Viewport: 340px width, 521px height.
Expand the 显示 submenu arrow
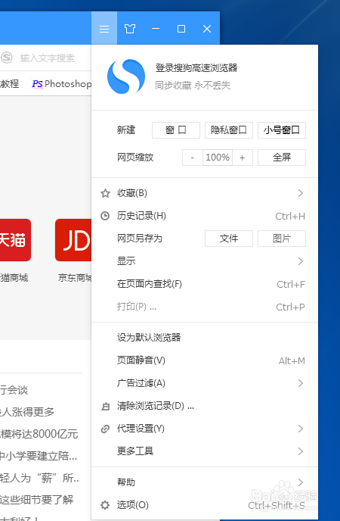tap(301, 261)
